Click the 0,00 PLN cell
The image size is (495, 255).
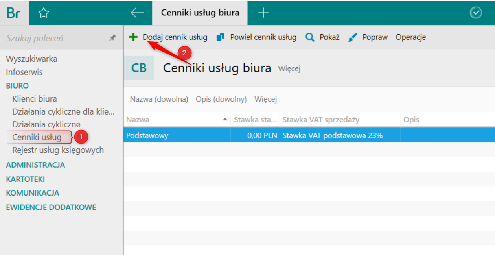point(255,135)
